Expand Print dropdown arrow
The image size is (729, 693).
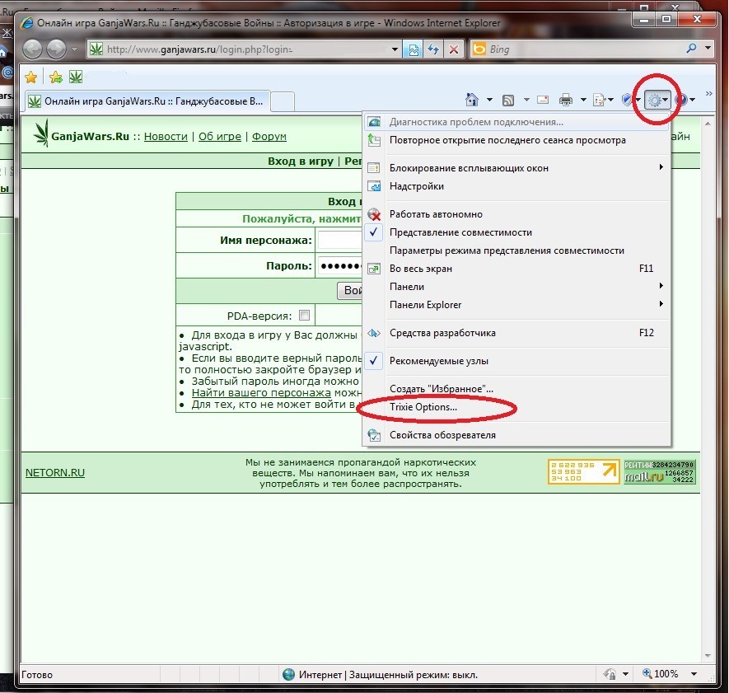[583, 100]
